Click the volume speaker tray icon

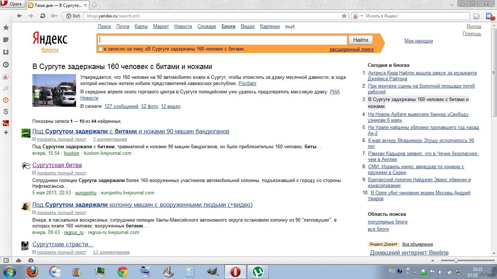(441, 272)
